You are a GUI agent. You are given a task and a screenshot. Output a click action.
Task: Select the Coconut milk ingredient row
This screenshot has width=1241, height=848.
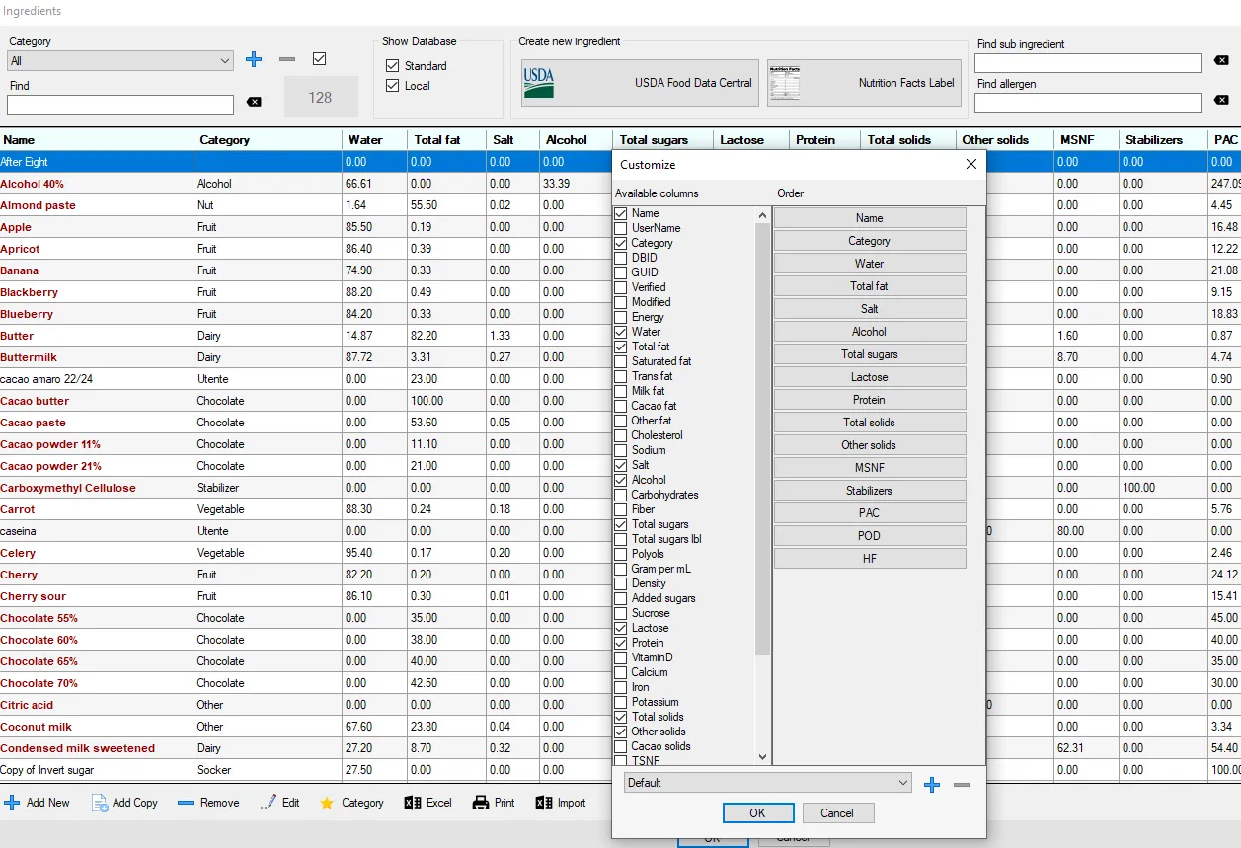pos(306,727)
